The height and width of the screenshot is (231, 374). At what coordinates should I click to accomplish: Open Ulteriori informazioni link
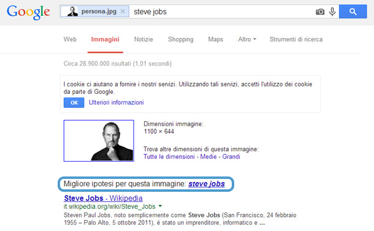point(116,102)
